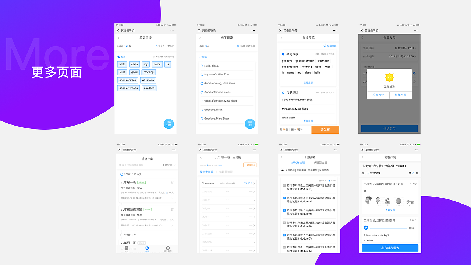
Task: Tap the 作业 icon in bottom navigation
Action: pos(127,249)
